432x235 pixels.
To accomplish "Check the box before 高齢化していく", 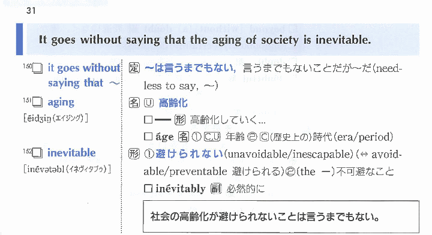I will (148, 119).
